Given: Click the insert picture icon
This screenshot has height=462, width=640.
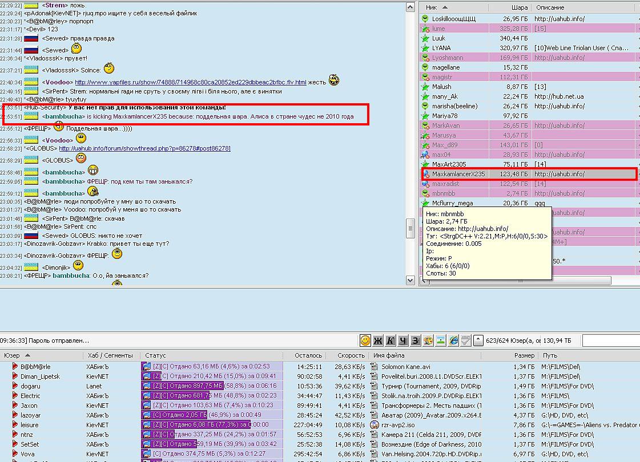Looking at the screenshot, I should pos(441,341).
